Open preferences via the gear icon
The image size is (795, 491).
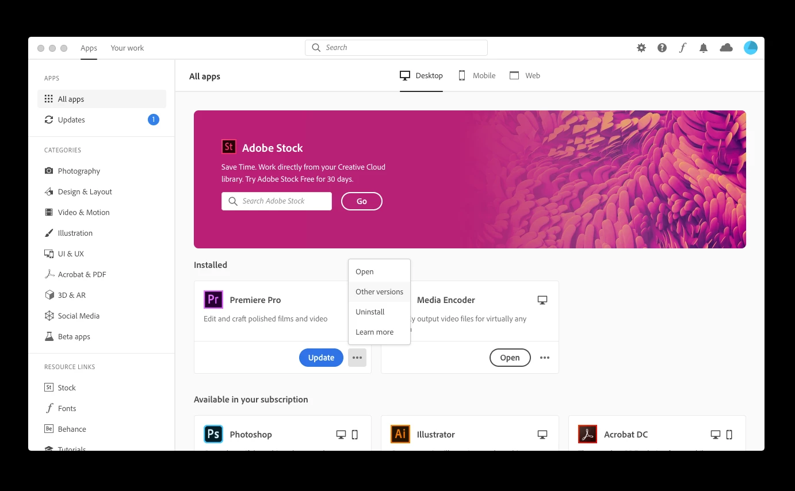[x=641, y=48]
